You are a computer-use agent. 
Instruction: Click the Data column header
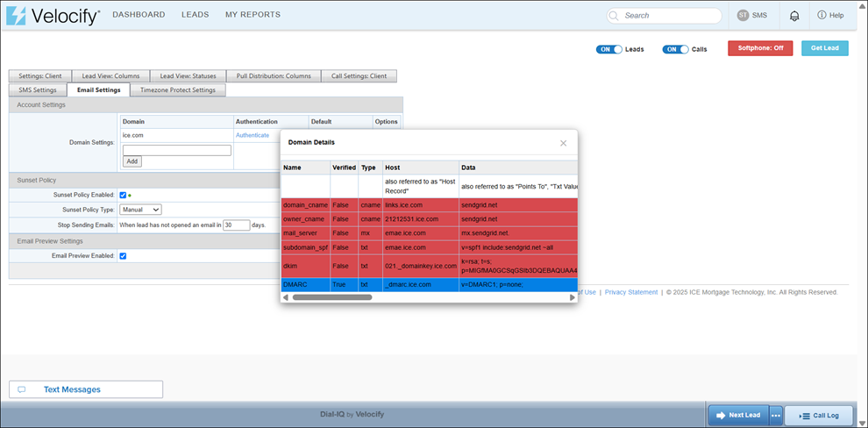point(518,168)
